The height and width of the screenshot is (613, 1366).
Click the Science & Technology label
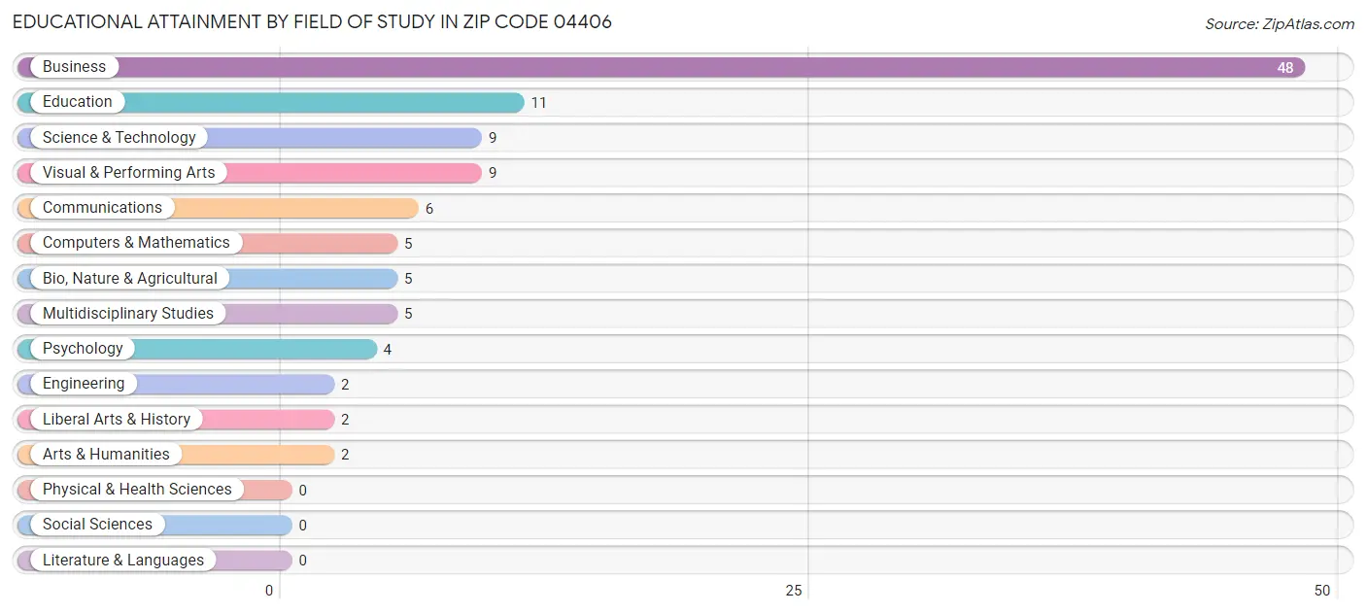tap(120, 138)
